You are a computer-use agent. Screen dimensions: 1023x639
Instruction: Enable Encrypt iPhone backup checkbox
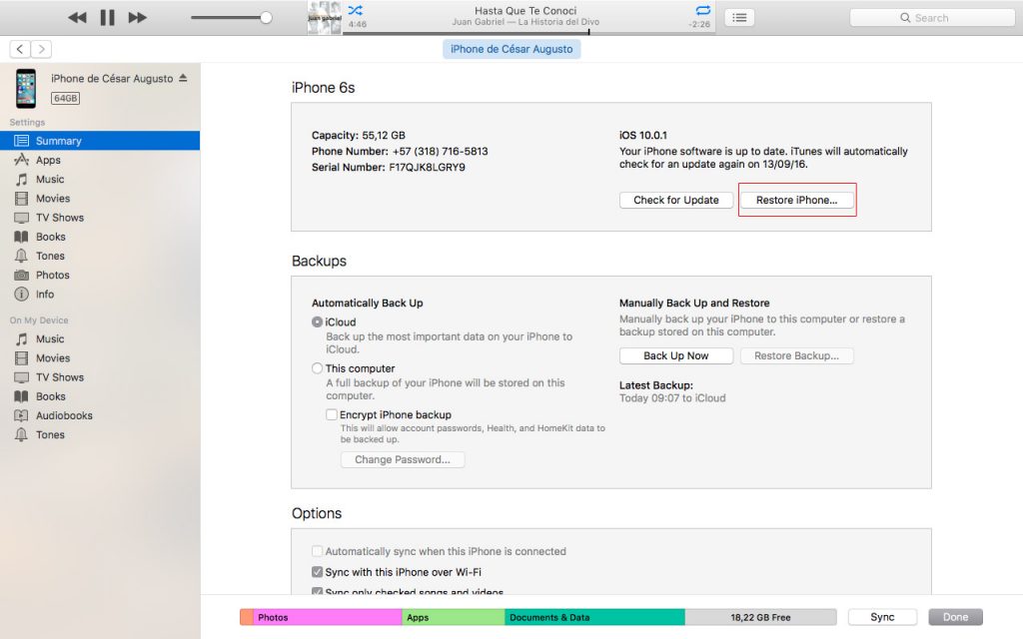tap(332, 414)
